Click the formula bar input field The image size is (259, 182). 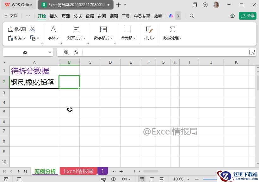click(x=165, y=52)
